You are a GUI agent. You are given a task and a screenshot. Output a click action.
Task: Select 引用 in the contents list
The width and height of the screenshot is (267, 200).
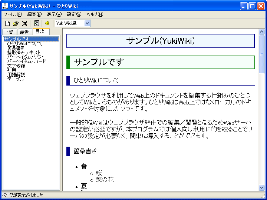click(x=12, y=70)
